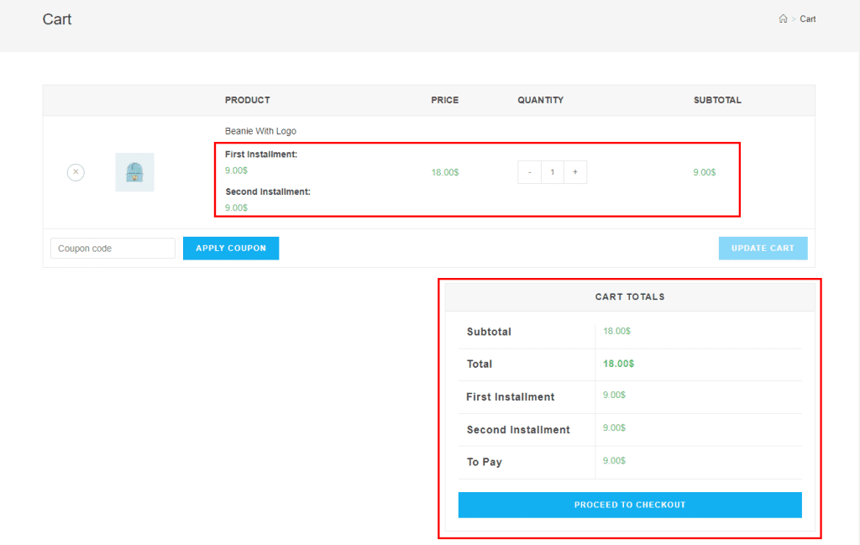Click the coupon code input field
Image resolution: width=860 pixels, height=545 pixels.
click(112, 248)
